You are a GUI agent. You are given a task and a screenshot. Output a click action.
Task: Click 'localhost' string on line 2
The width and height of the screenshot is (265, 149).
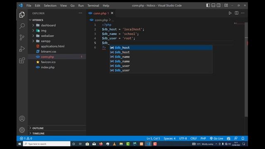pyautogui.click(x=132, y=29)
